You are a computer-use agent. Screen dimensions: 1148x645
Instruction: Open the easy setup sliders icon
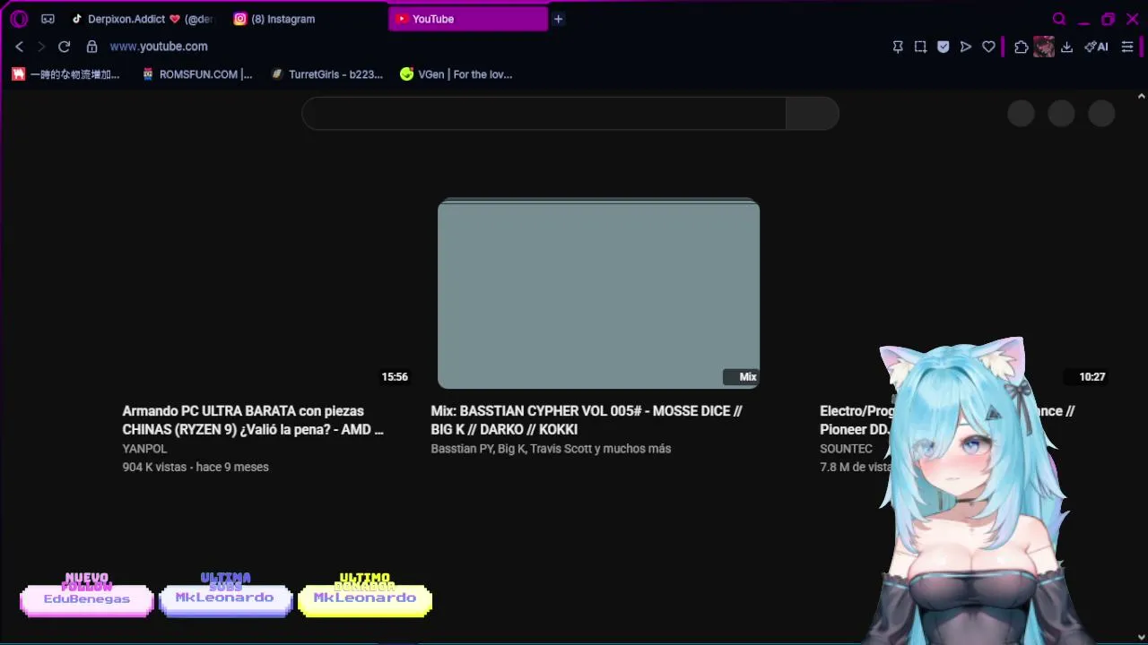1127,47
